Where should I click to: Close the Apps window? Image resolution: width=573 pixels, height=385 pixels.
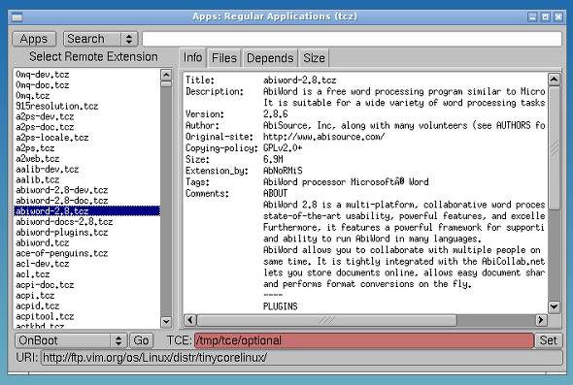tap(558, 16)
